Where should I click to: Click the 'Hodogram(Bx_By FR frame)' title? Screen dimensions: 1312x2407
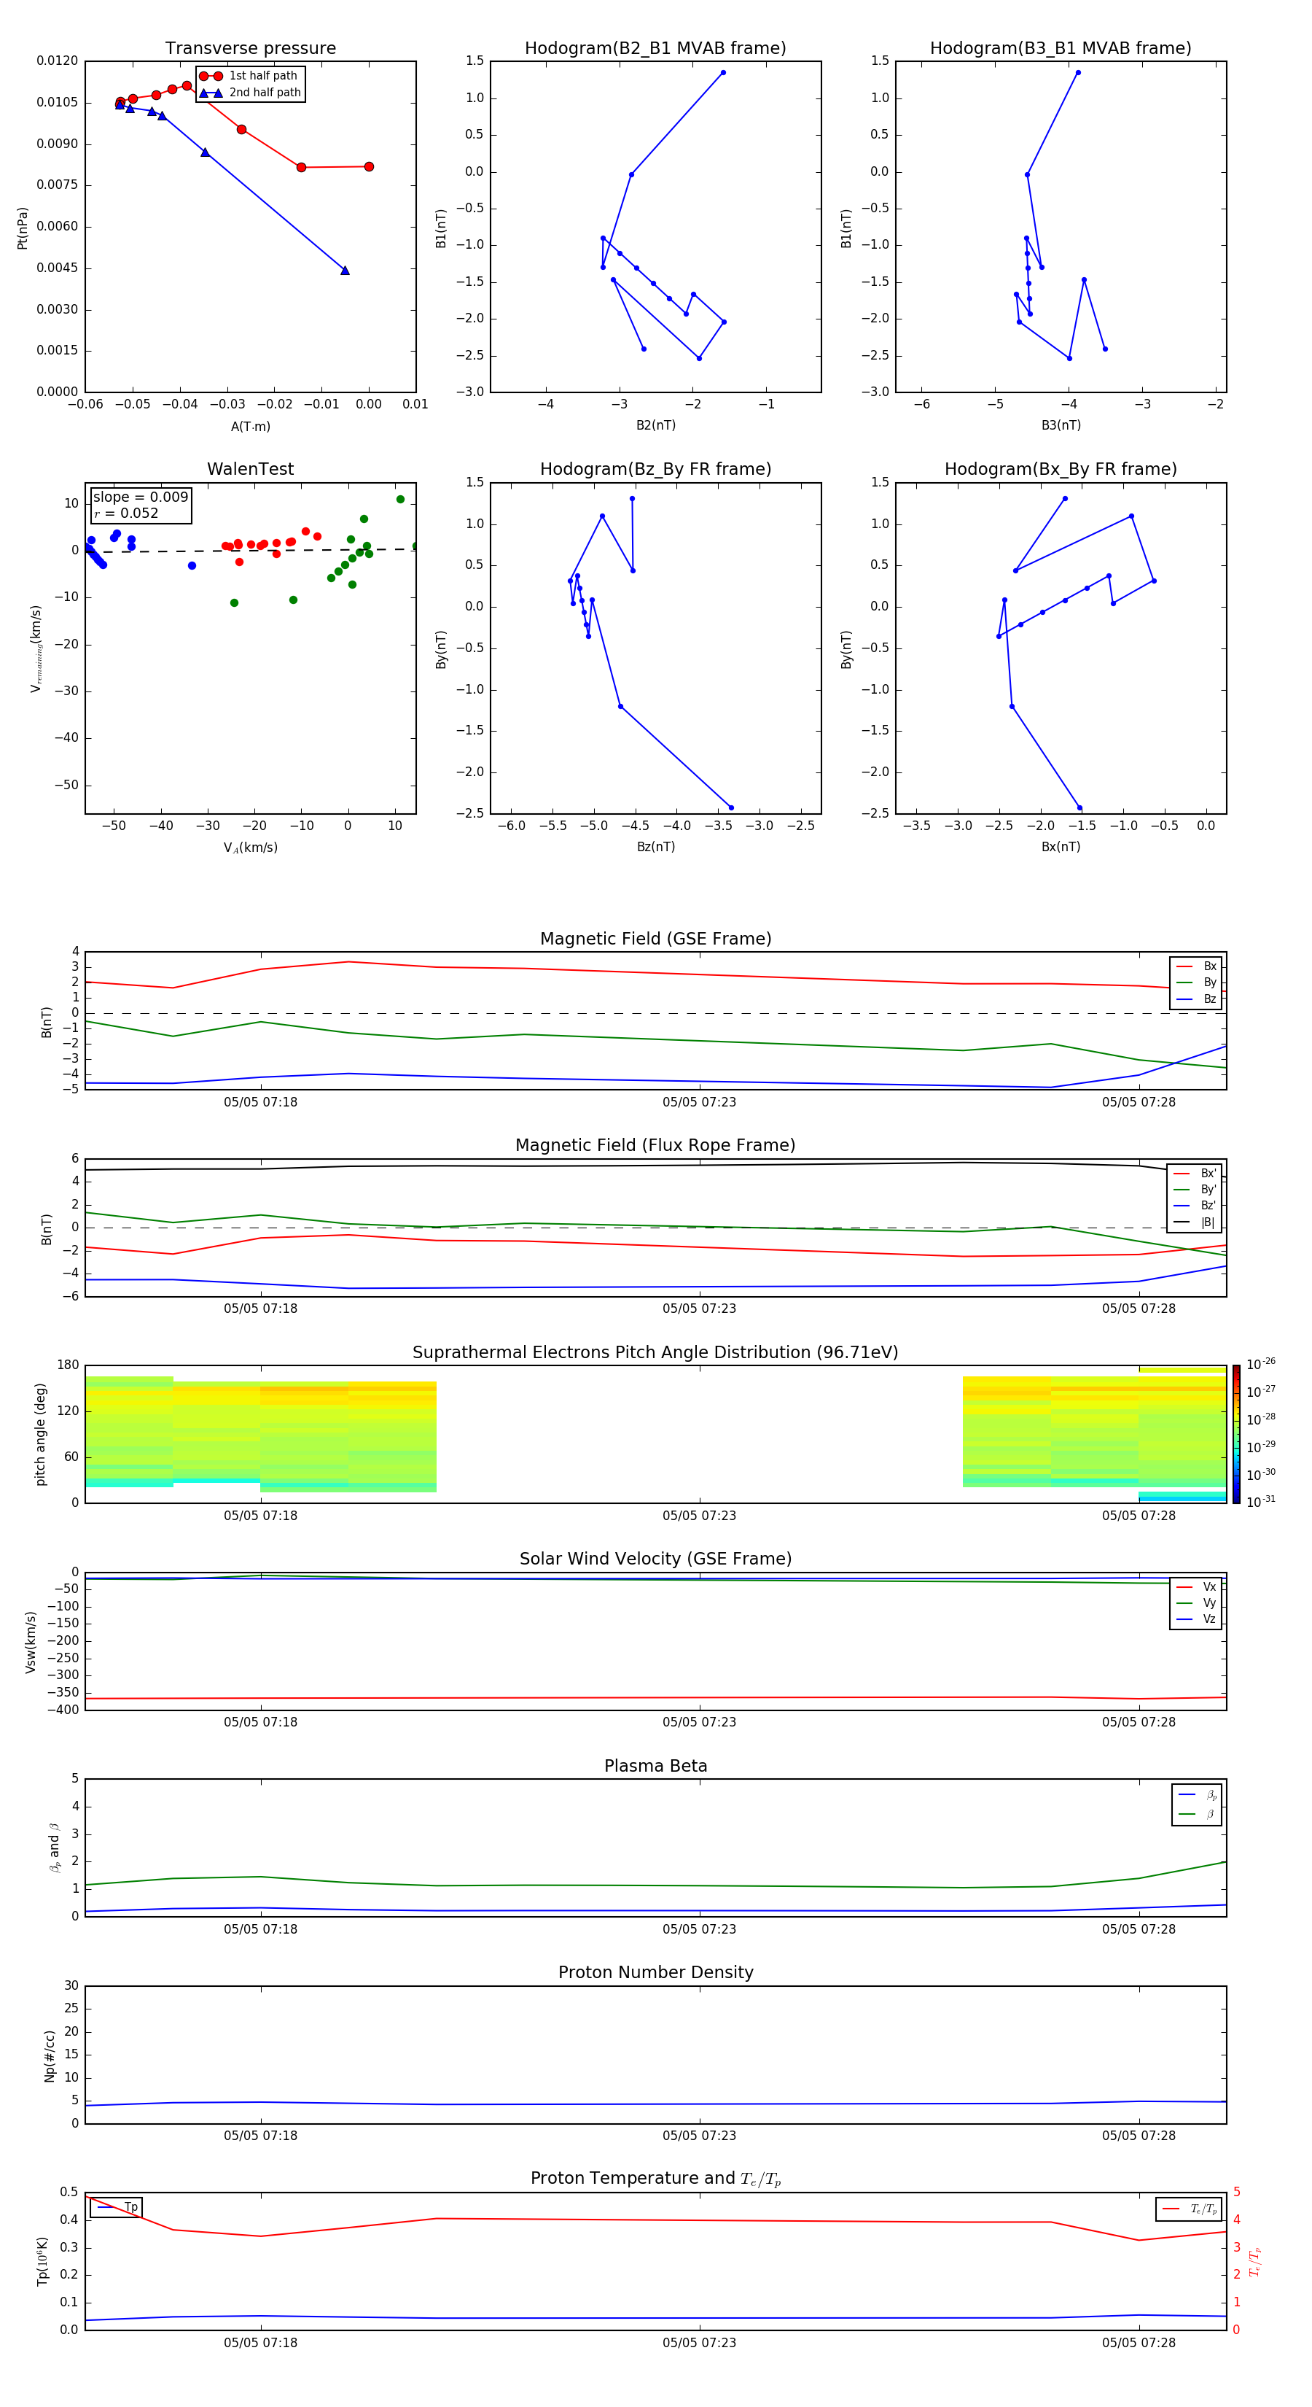(x=1060, y=469)
